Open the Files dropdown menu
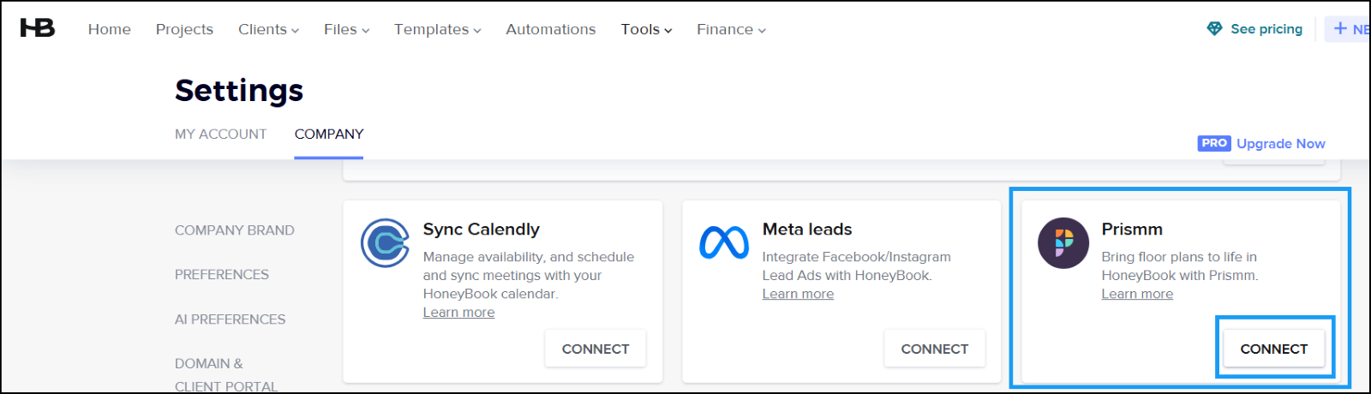 point(346,29)
